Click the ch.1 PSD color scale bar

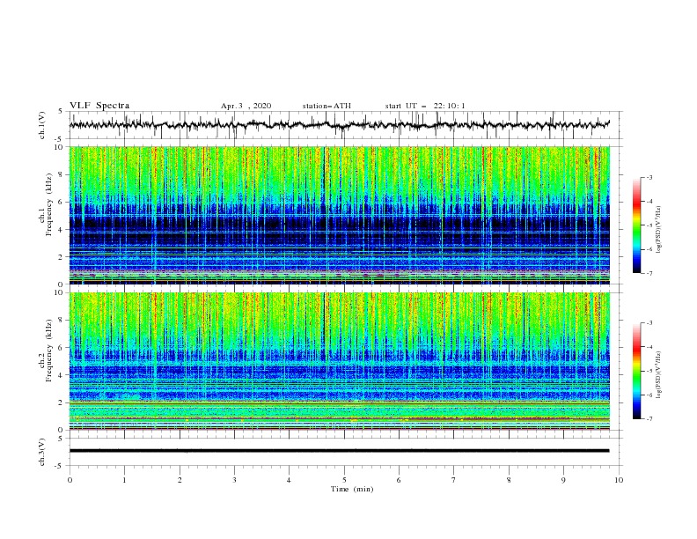(636, 225)
